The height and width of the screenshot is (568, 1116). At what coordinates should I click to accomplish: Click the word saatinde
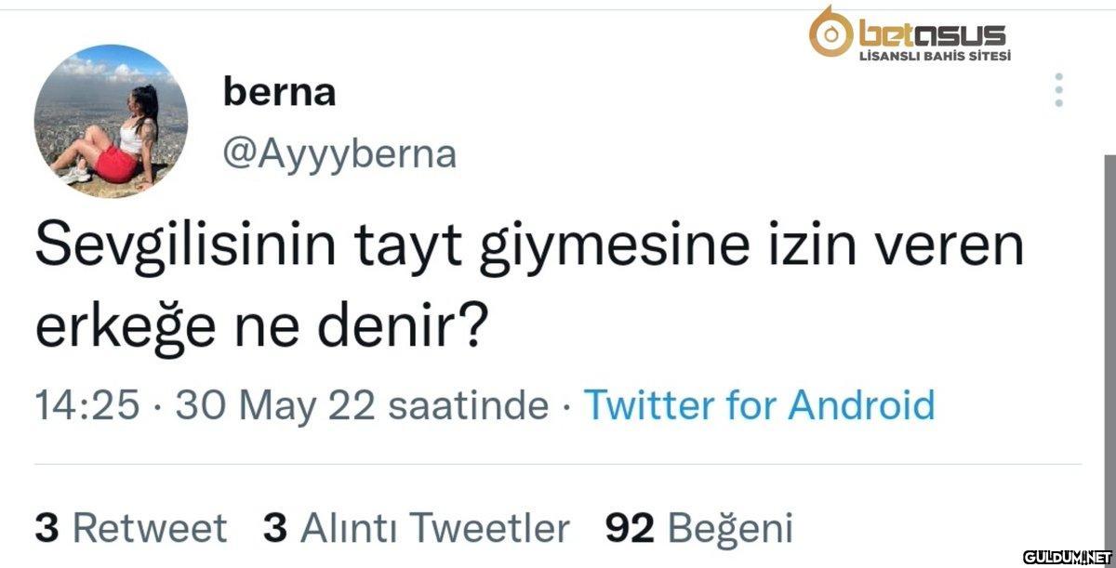point(468,406)
